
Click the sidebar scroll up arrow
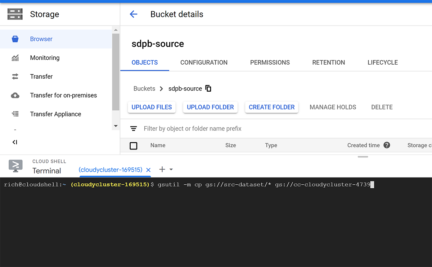click(x=116, y=30)
